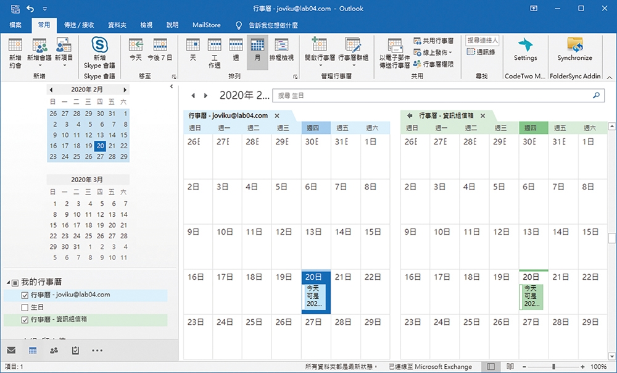Collapse the ribbon with the arrow
The image size is (617, 373).
click(610, 77)
